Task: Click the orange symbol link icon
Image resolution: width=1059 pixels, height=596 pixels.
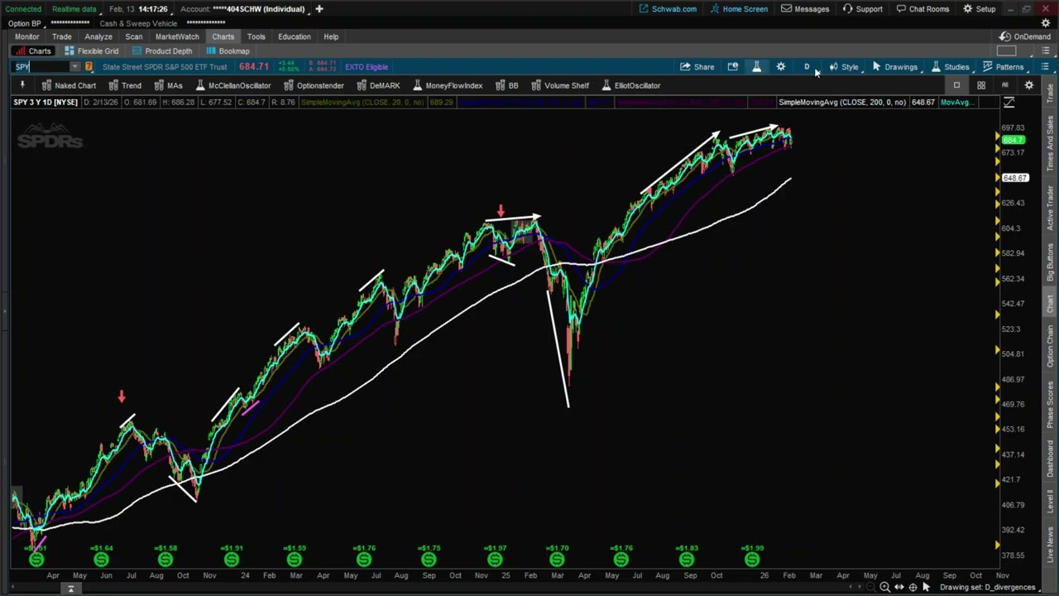Action: 89,67
